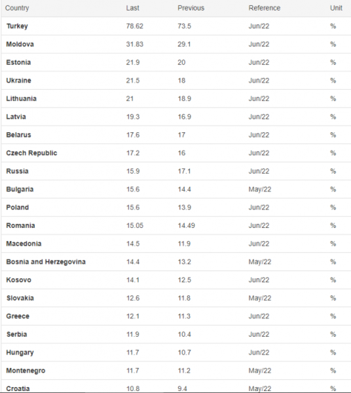Click the Unit column header
The height and width of the screenshot is (393, 351).
point(336,8)
